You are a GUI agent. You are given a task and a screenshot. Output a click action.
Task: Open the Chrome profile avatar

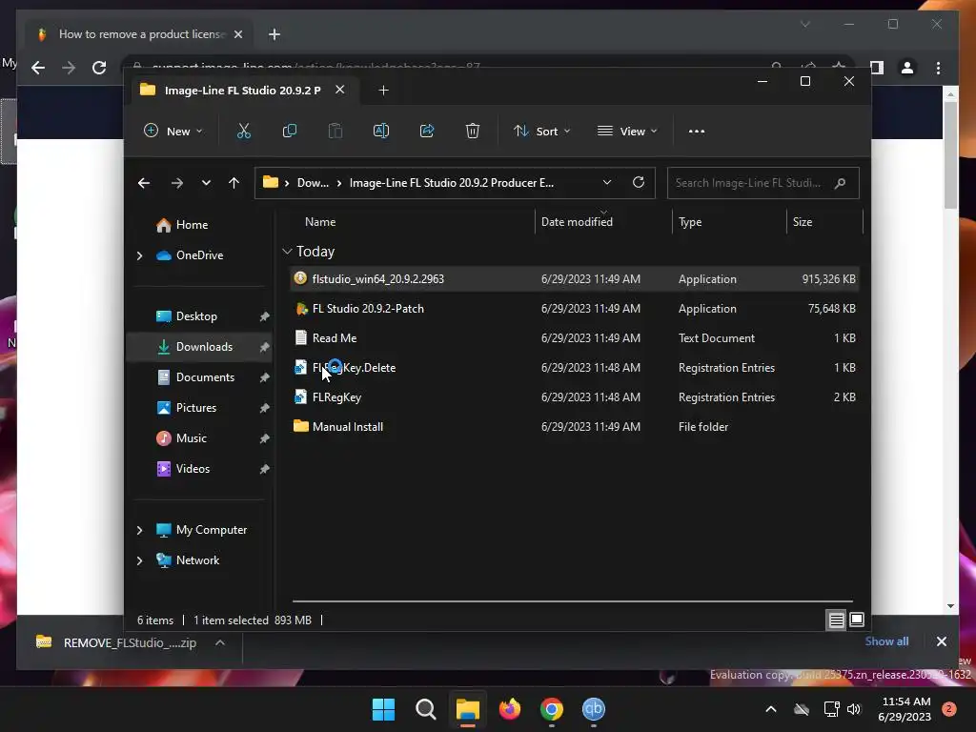[907, 68]
